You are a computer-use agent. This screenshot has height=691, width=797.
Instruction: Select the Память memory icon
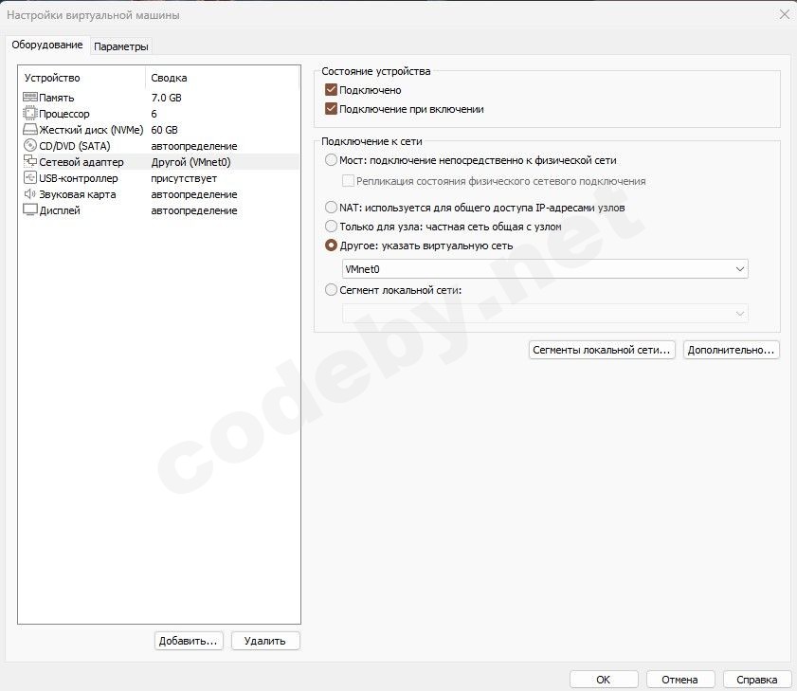(30, 97)
